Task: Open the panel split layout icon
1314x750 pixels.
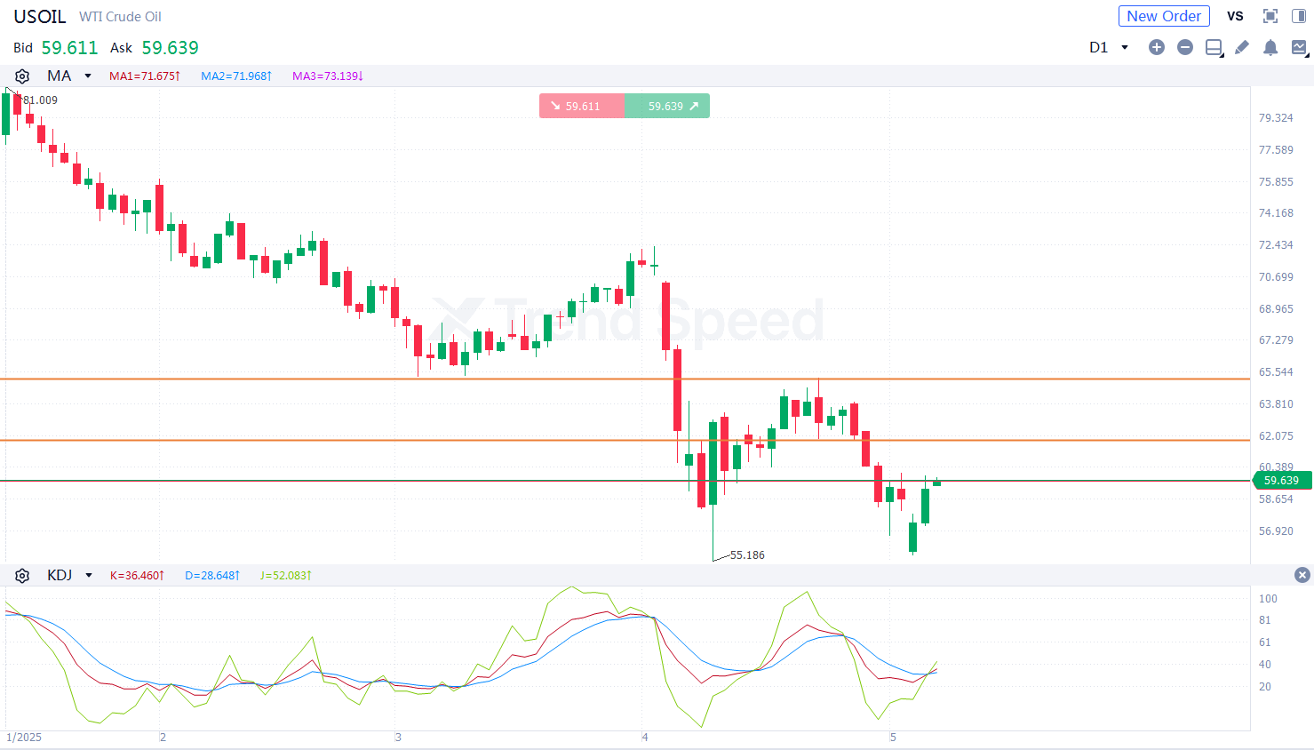Action: pos(1214,47)
